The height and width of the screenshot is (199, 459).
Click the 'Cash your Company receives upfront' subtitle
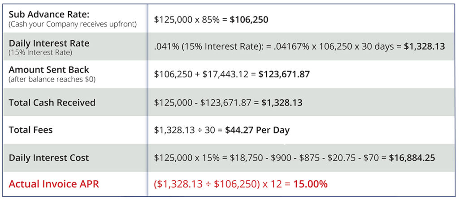click(x=73, y=24)
